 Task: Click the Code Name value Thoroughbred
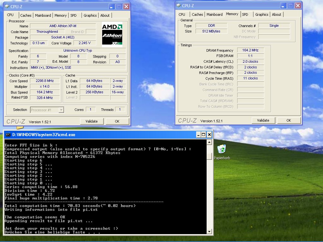[x=47, y=32]
